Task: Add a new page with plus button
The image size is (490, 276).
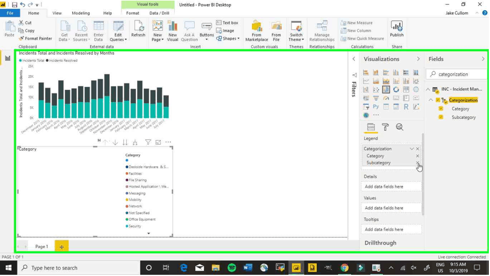Action: point(61,247)
